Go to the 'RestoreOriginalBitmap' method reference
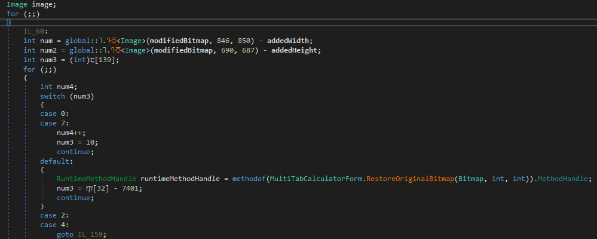Screen dimensions: 597x239 (x=410, y=179)
